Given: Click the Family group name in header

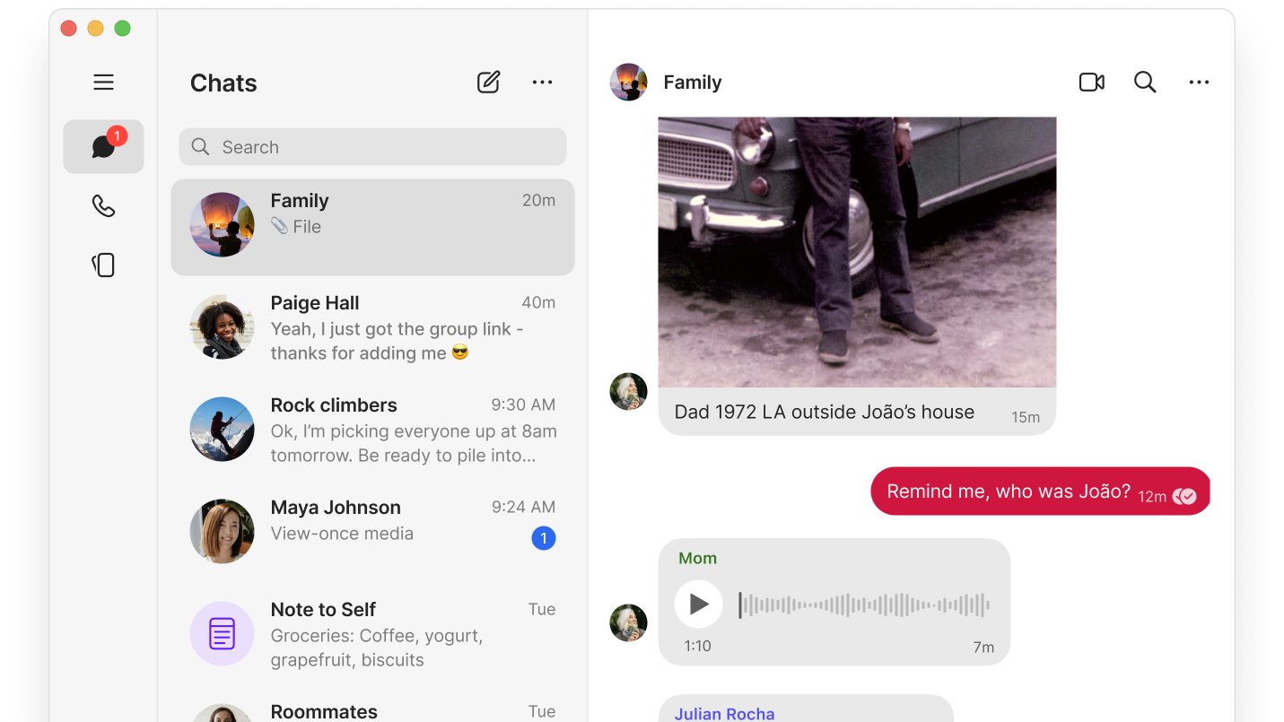Looking at the screenshot, I should click(692, 83).
